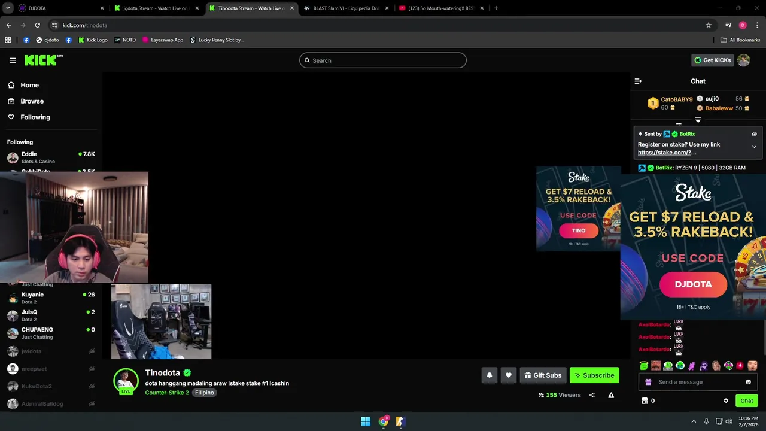Click Chrome icon in taskbar

384,421
